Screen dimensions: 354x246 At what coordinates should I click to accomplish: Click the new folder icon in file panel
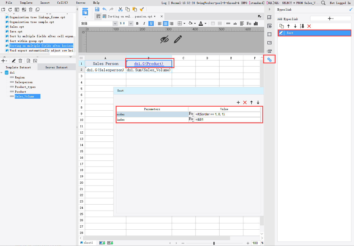[3, 10]
